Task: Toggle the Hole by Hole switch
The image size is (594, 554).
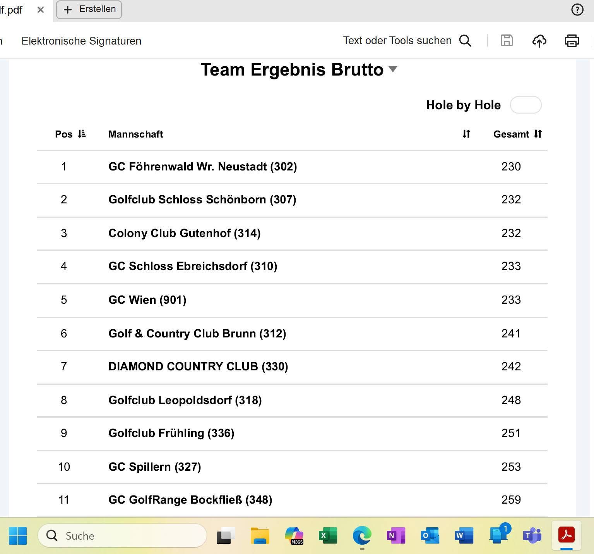Action: (x=526, y=105)
